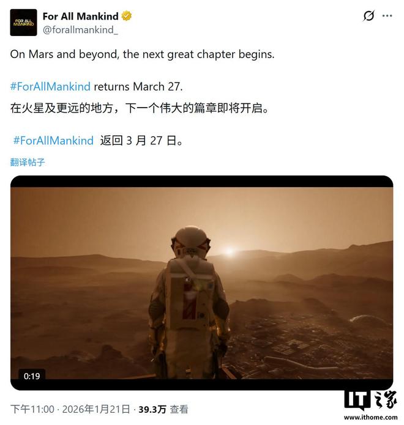Click the IT之家 watermark logo
The width and height of the screenshot is (404, 425).
pos(370,401)
